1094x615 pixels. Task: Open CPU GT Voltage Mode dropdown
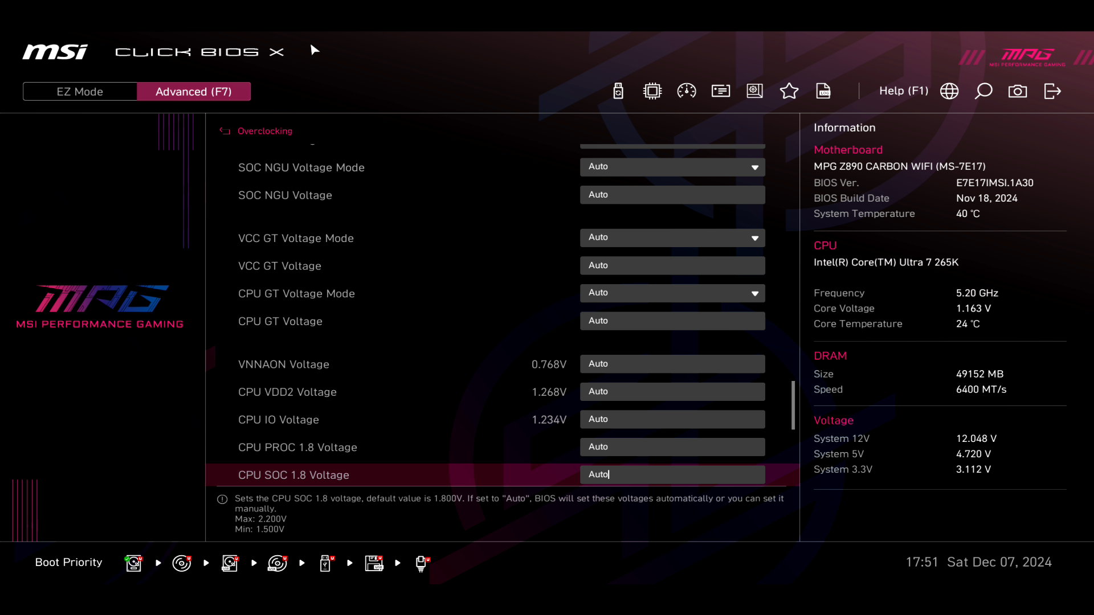[672, 293]
